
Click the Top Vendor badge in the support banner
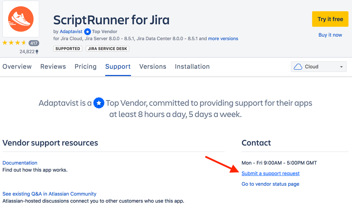pos(99,103)
